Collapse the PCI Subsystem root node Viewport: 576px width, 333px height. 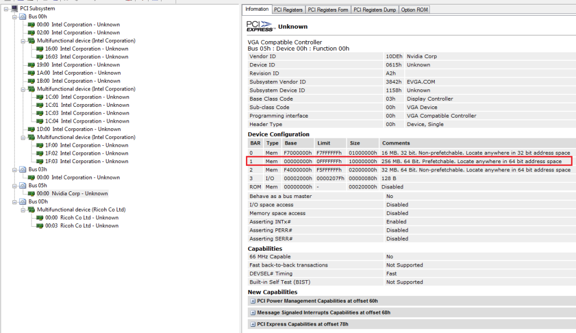[x=6, y=8]
